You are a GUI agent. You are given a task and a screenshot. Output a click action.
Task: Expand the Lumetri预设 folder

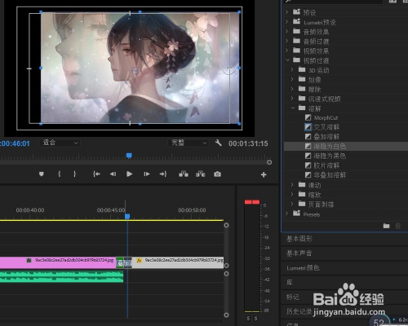click(286, 22)
